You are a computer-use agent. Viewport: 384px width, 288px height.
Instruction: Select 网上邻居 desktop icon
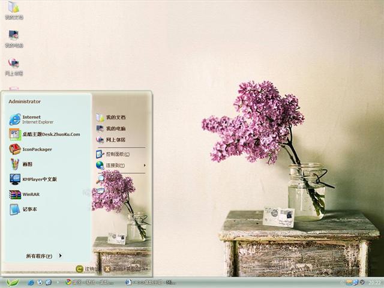pyautogui.click(x=14, y=67)
